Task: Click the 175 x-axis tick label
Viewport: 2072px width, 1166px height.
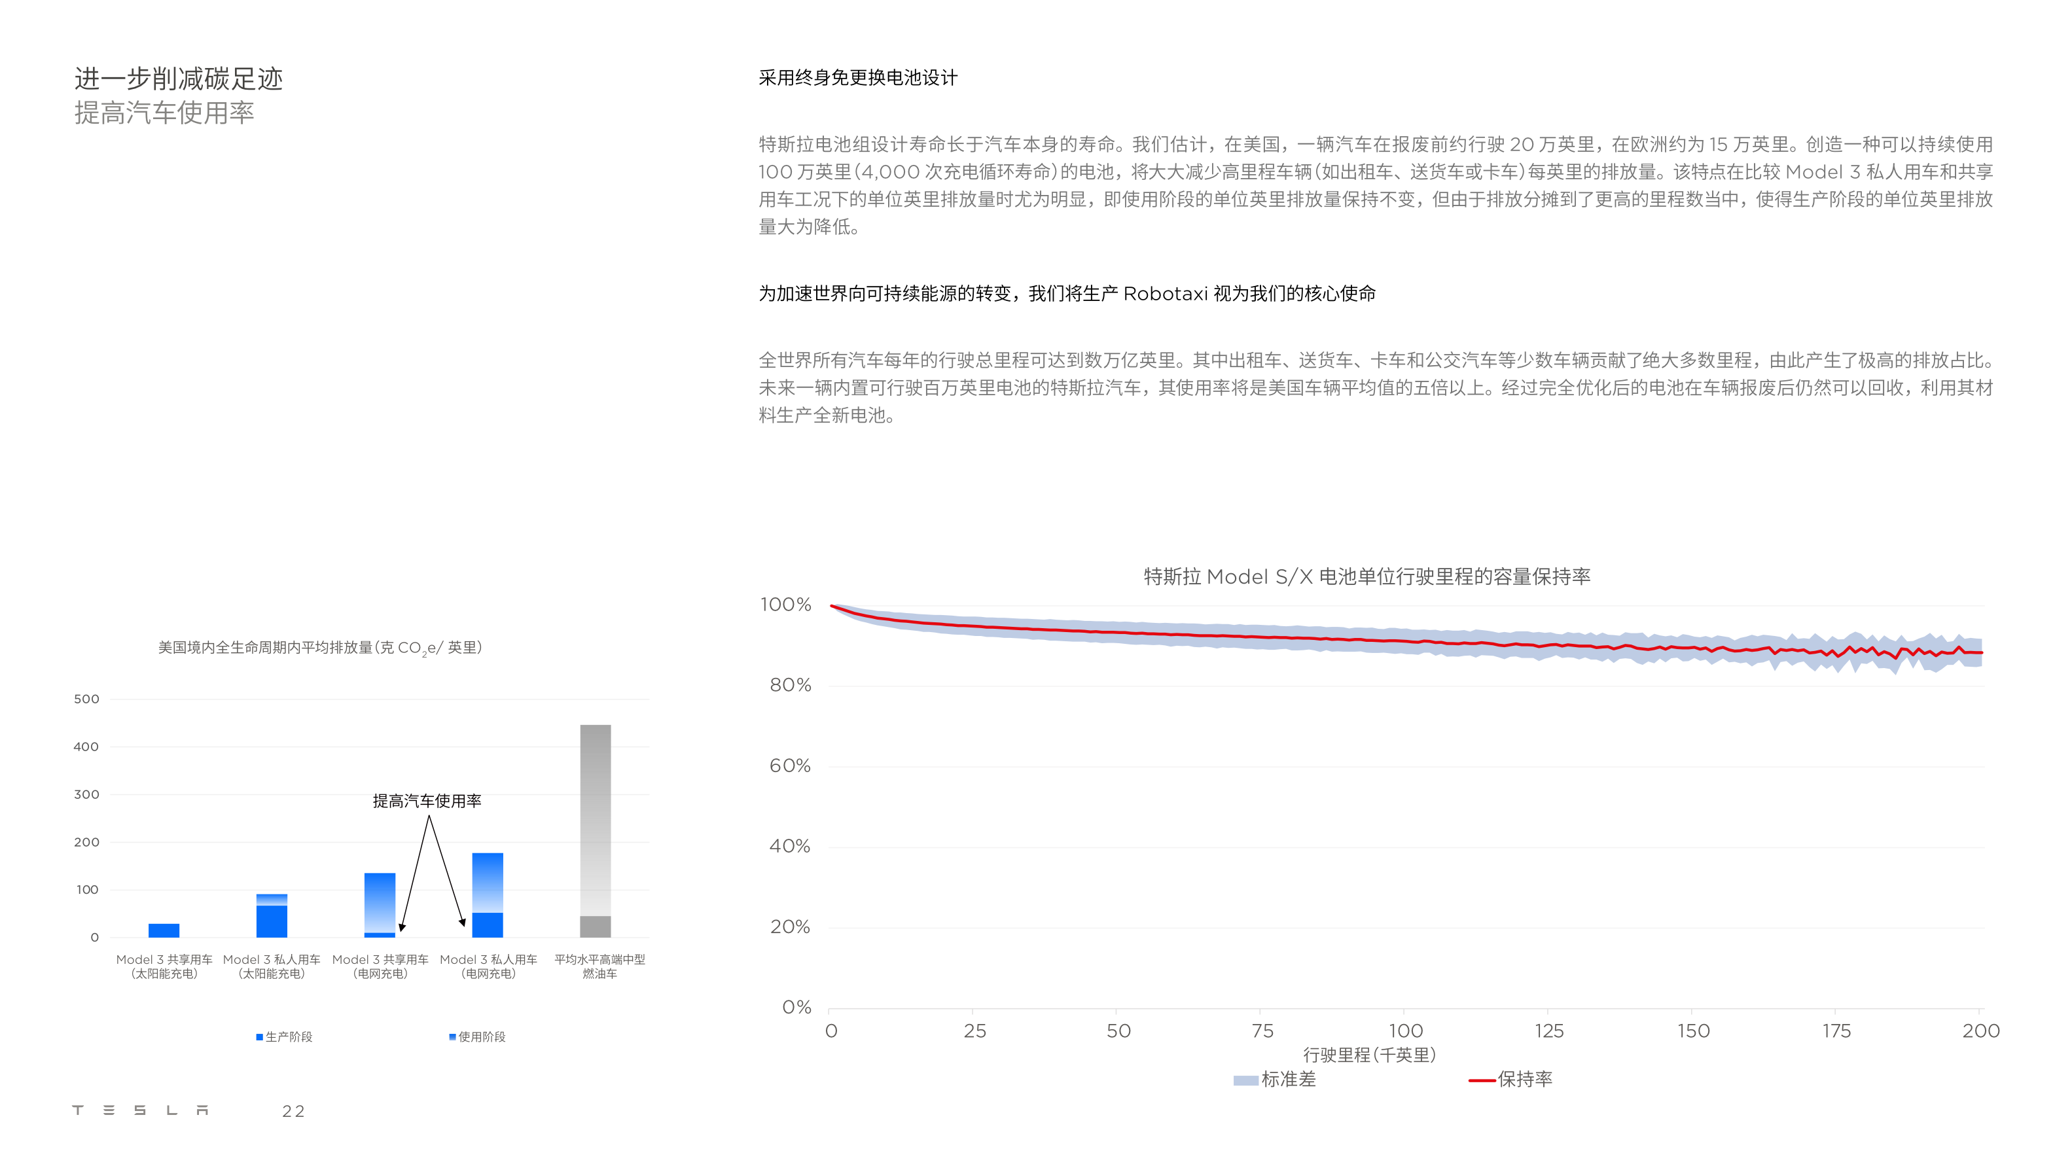Action: coord(1836,1032)
